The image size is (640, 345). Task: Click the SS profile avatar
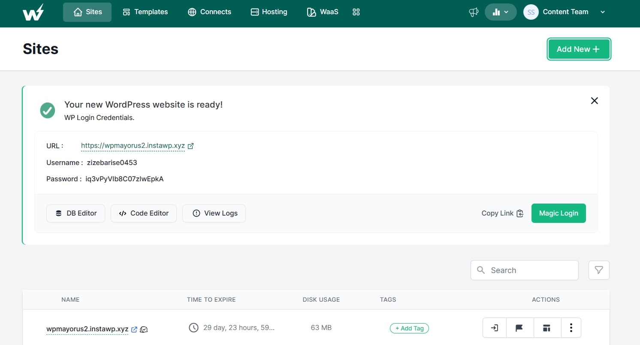coord(531,12)
